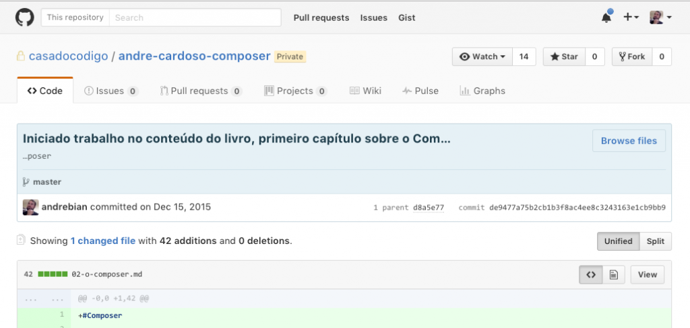Open the 1 changed file link

103,241
